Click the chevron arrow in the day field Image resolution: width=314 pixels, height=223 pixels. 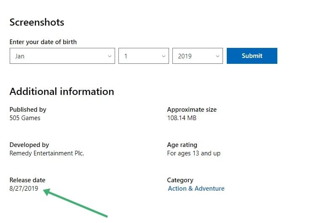[x=164, y=56]
